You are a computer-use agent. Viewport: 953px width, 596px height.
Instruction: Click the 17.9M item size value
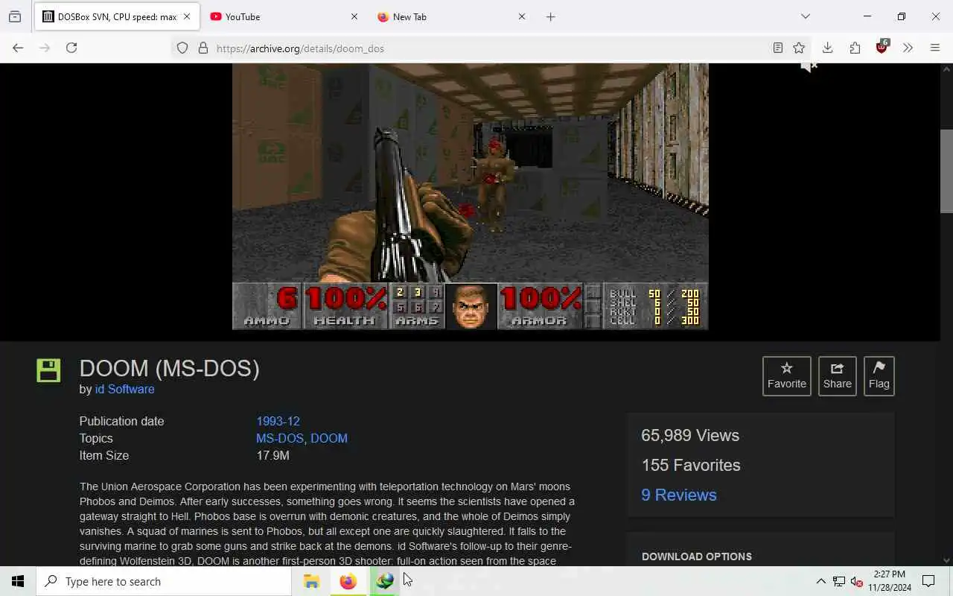click(x=272, y=455)
